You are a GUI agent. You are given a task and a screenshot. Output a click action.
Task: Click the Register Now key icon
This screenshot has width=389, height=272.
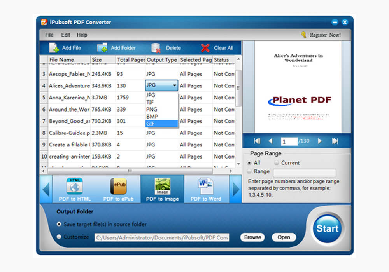click(303, 35)
